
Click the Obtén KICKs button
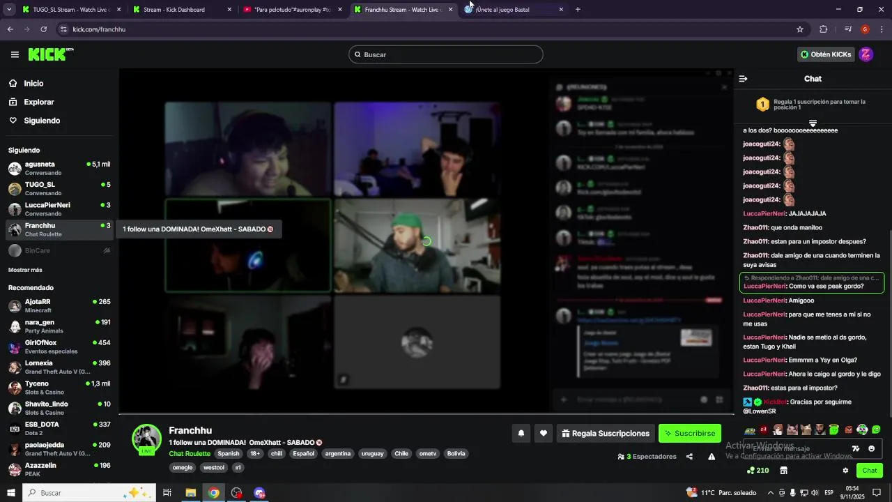pyautogui.click(x=826, y=54)
